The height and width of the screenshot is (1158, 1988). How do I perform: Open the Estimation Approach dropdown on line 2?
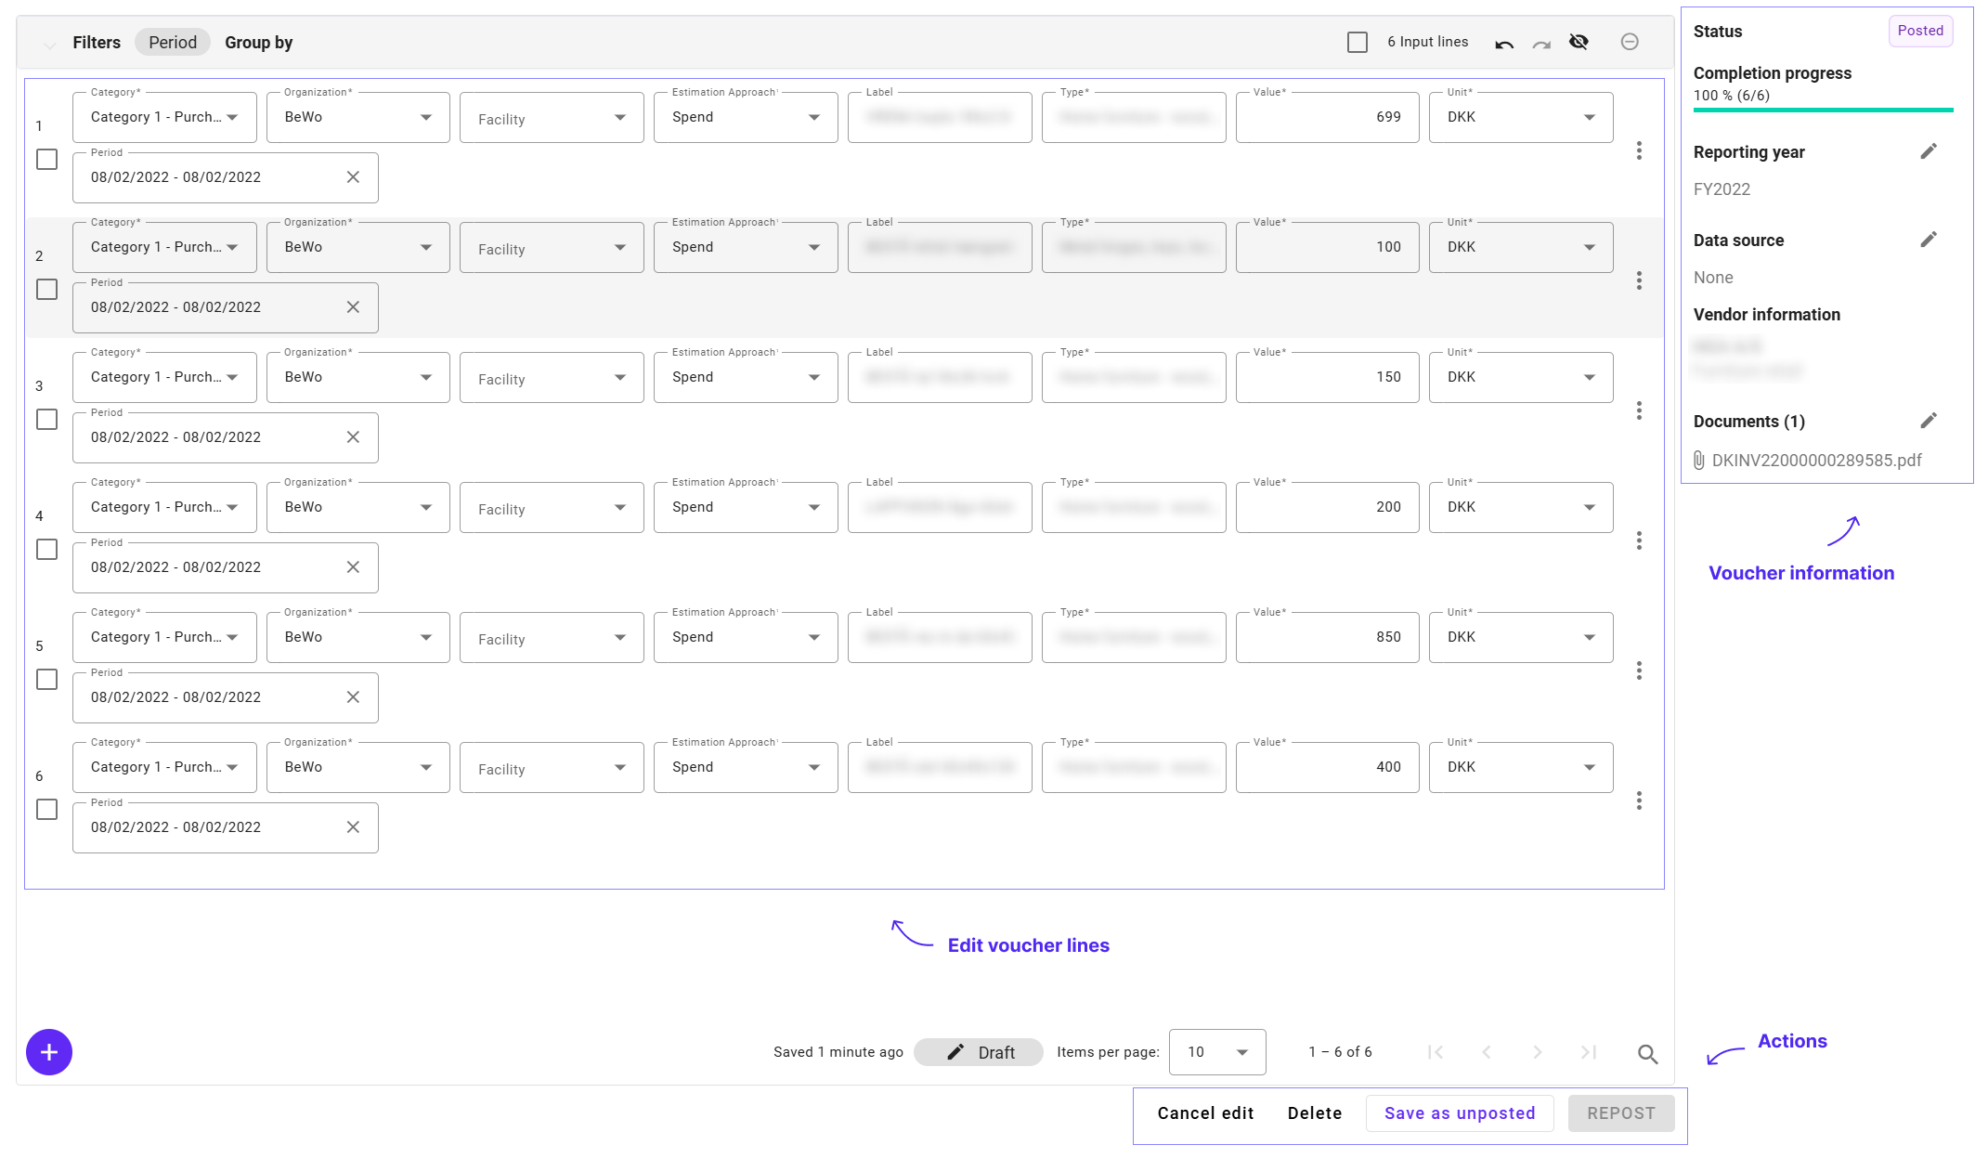click(x=746, y=247)
